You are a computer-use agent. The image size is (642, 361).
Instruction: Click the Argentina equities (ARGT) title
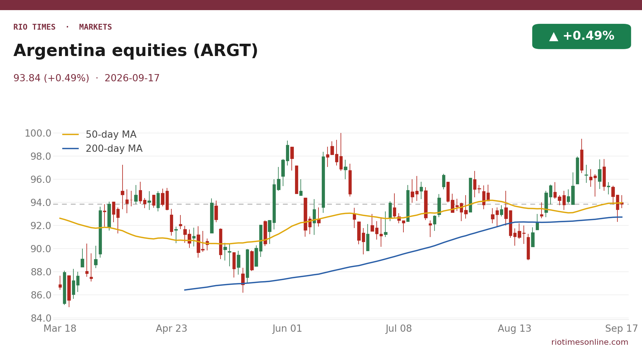tap(136, 51)
